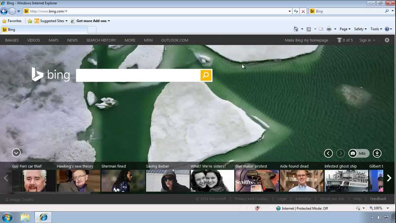Expand the Print options dropdown arrow

click(x=335, y=29)
